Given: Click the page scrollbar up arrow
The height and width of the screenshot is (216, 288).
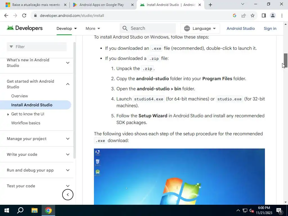Looking at the screenshot, I should tap(285, 24).
